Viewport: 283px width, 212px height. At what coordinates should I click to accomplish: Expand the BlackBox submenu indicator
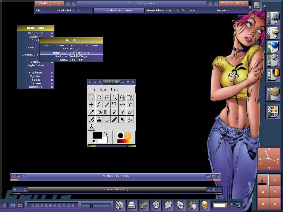point(52,73)
